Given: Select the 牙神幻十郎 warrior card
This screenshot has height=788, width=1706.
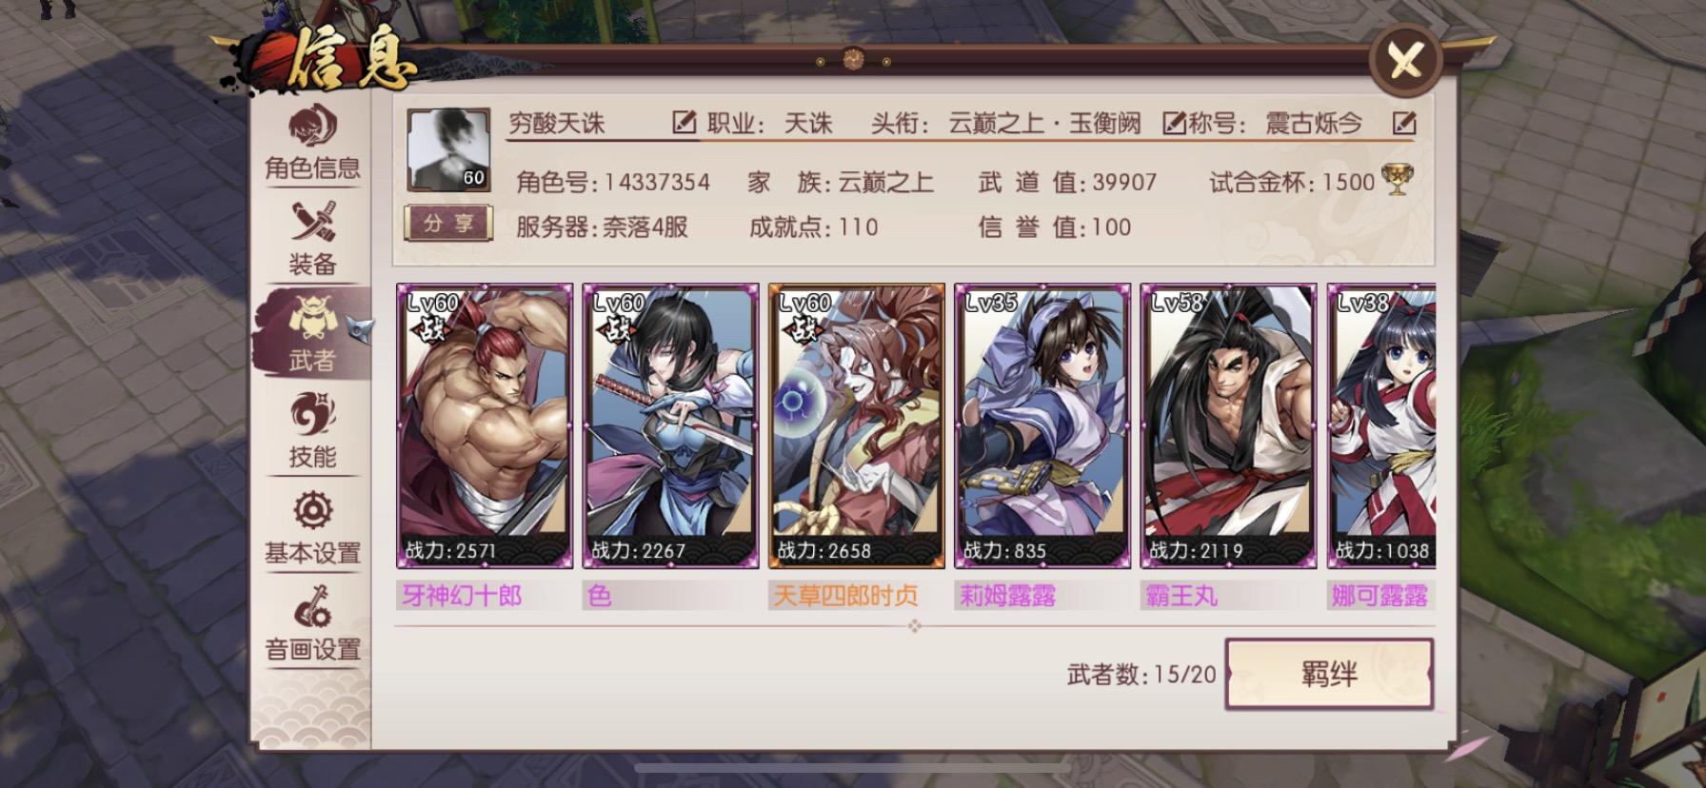Looking at the screenshot, I should coord(485,426).
